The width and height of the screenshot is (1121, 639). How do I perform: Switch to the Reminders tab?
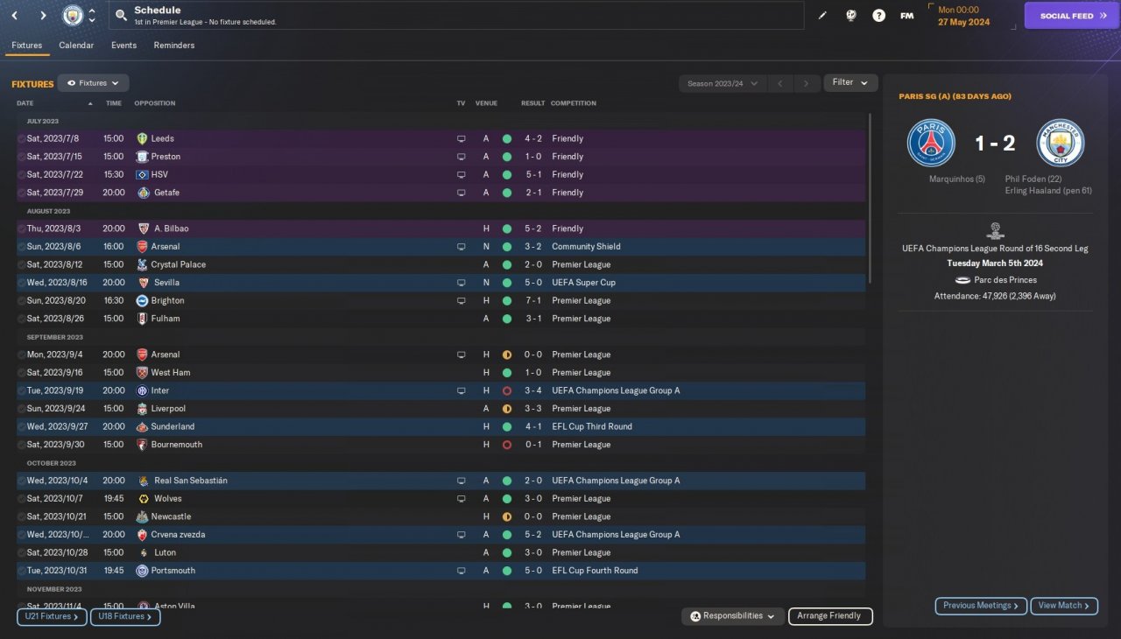(173, 46)
